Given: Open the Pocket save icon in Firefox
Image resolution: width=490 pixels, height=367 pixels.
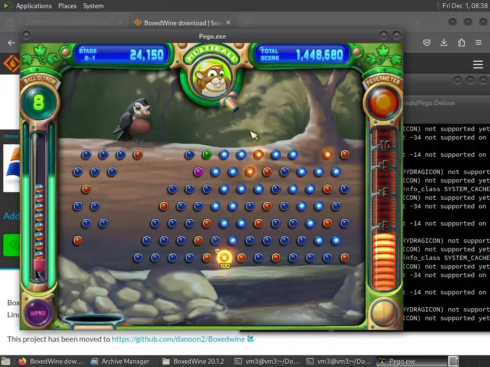Looking at the screenshot, I should [427, 43].
